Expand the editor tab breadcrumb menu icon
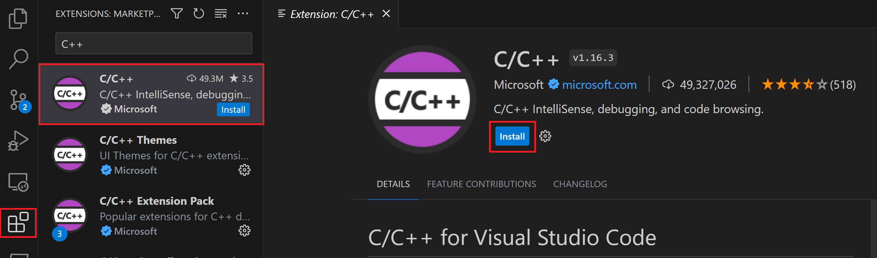The image size is (877, 258). click(x=281, y=13)
